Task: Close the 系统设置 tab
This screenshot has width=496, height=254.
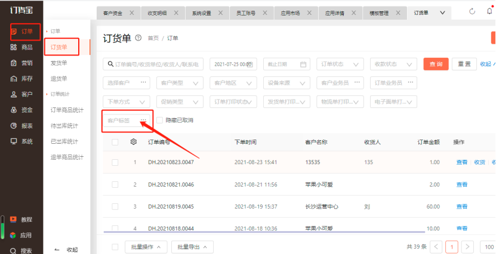Action: point(220,13)
